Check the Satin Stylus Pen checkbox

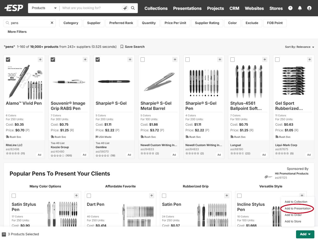[14, 195]
